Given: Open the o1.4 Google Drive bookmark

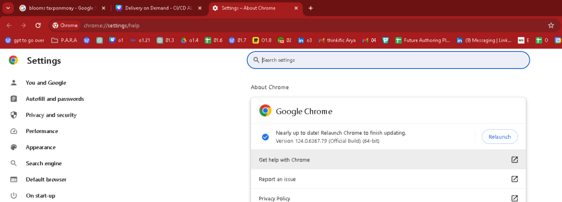Looking at the screenshot, I should click(189, 41).
